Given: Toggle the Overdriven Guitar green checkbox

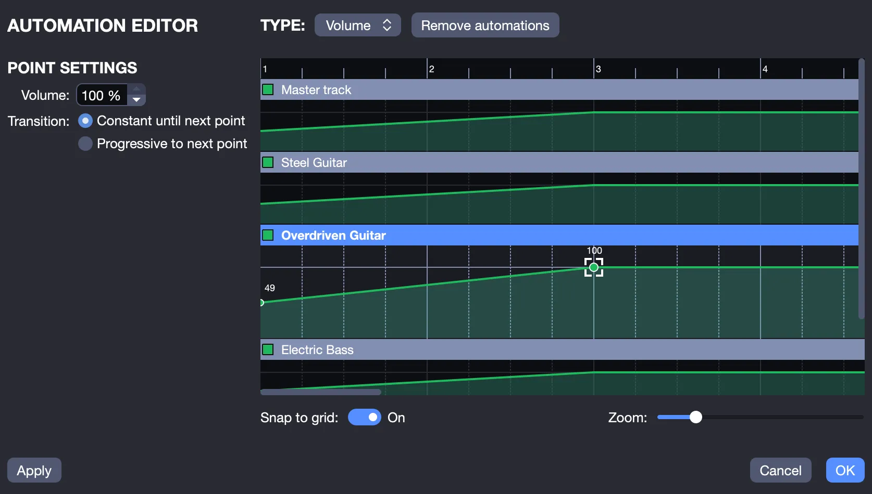Looking at the screenshot, I should tap(268, 235).
